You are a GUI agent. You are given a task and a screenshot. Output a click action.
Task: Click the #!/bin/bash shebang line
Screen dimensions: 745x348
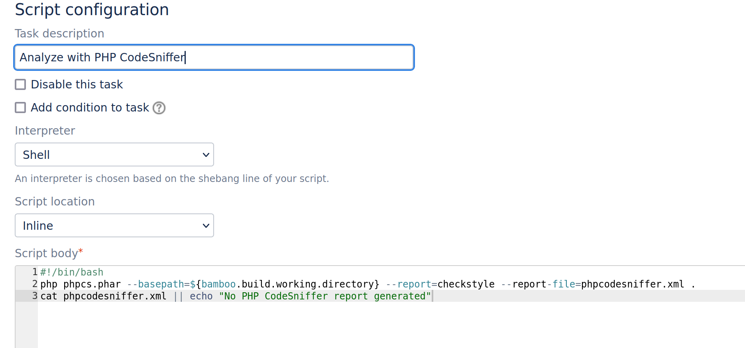pos(72,272)
